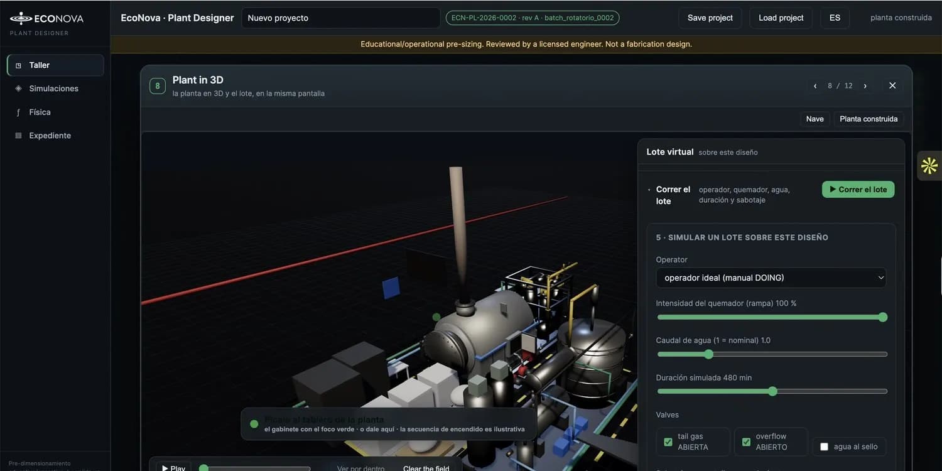Adjust the Duración simulada slider
The width and height of the screenshot is (942, 471).
coord(772,391)
